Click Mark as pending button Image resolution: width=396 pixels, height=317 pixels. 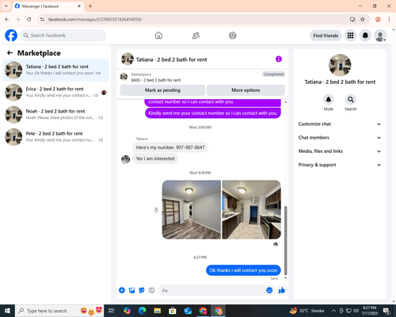162,90
